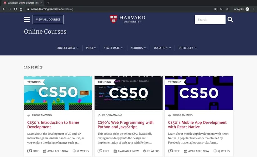
Task: Click the View All Courses button
Action: 48,19
